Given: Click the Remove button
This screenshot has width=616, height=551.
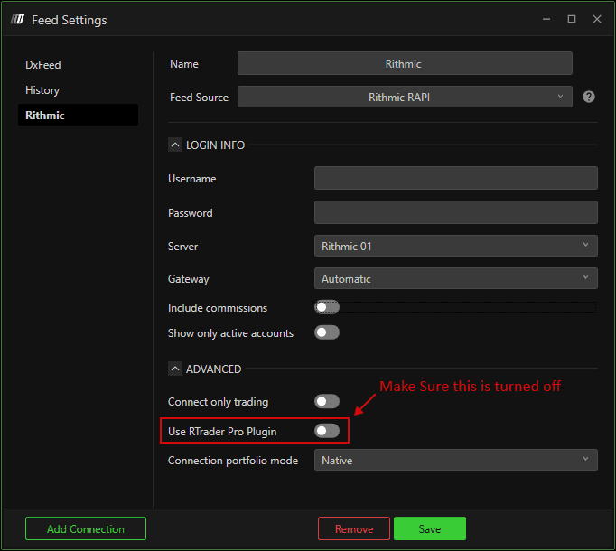Looking at the screenshot, I should tap(354, 528).
